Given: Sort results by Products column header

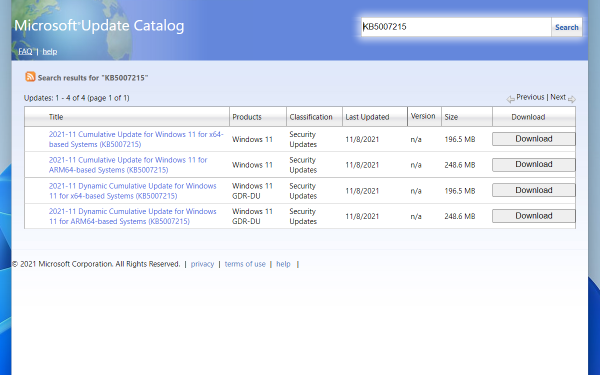Looking at the screenshot, I should click(x=247, y=117).
